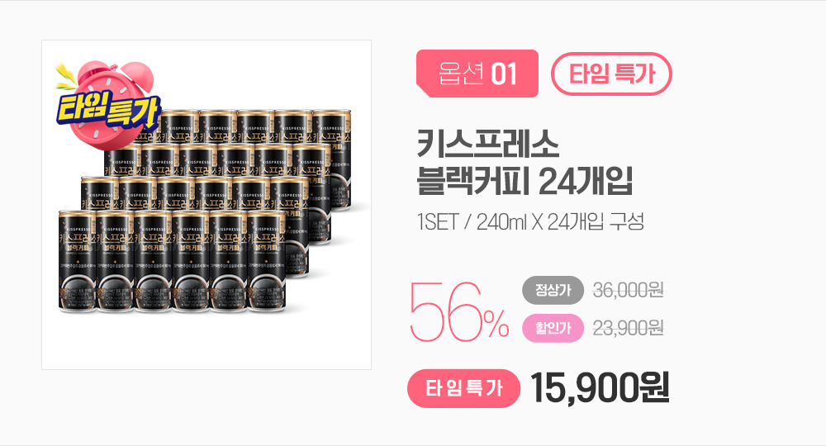
Task: Click the 1SET / 240ml X 24개입 구성 description
Action: point(530,222)
